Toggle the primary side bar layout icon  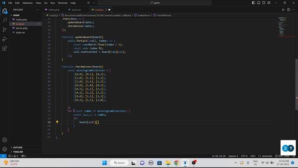click(x=253, y=3)
